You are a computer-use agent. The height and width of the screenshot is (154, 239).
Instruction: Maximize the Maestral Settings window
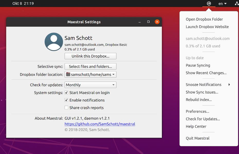click(x=148, y=22)
